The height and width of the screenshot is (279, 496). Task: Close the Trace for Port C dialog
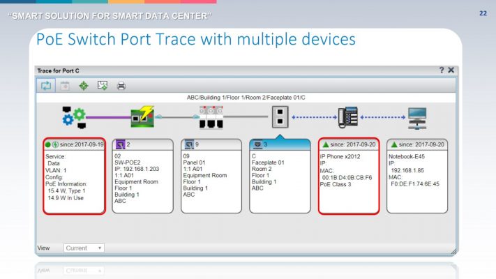point(451,70)
